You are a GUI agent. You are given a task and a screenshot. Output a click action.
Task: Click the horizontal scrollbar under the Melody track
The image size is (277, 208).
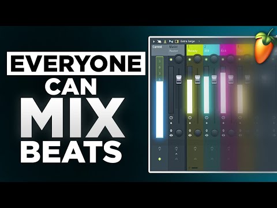[x=194, y=168]
